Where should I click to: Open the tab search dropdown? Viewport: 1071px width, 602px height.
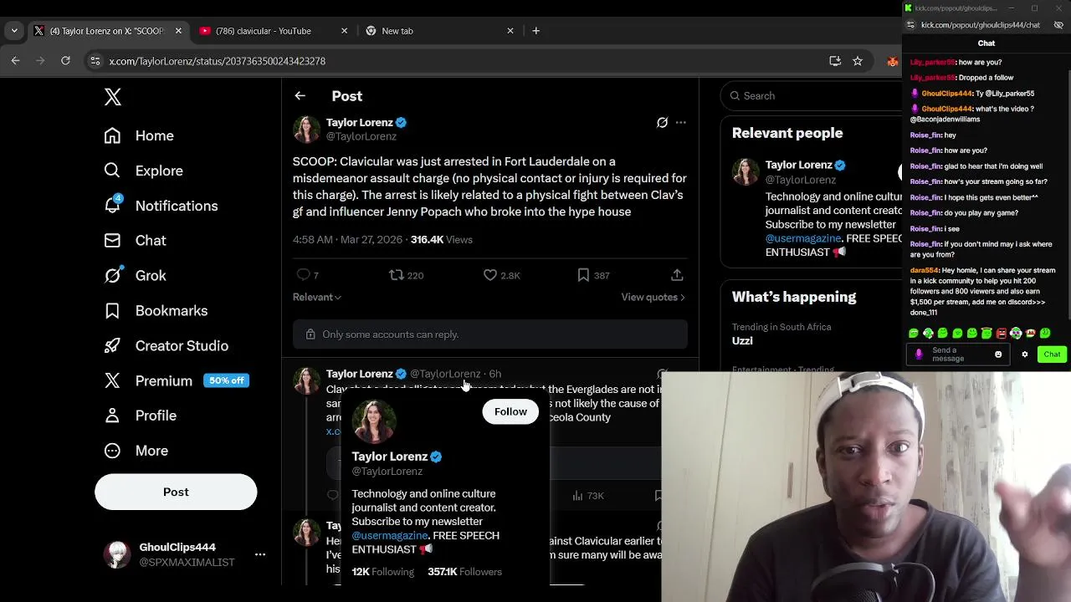[x=14, y=31]
